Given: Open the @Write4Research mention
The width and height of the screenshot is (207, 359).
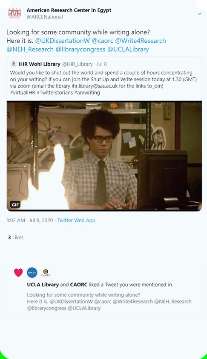Looking at the screenshot, I should pyautogui.click(x=141, y=41).
